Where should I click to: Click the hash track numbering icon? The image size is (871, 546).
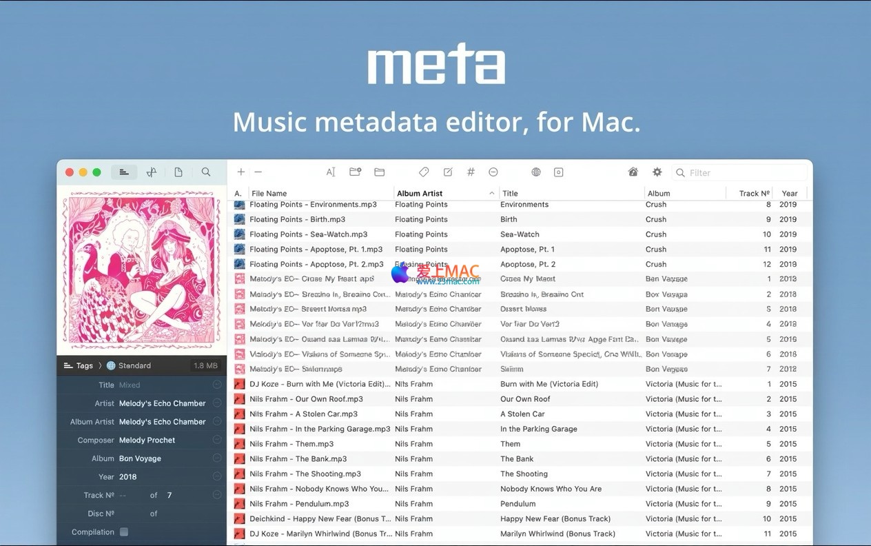pos(471,172)
